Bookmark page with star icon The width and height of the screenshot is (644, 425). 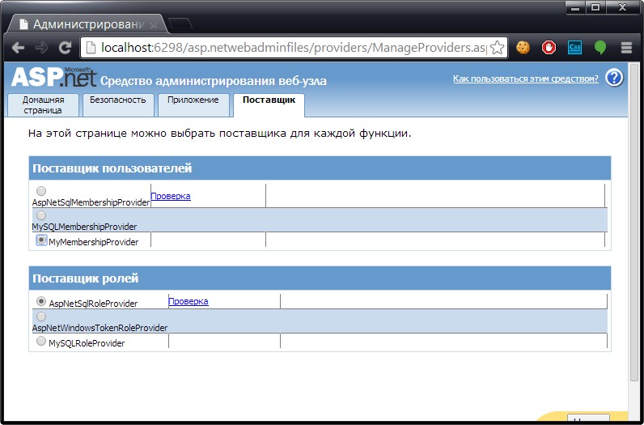[x=498, y=48]
